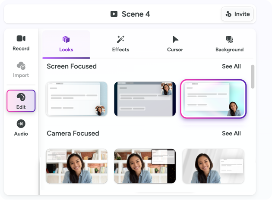Viewport: 272px width, 200px height.
Task: Switch to the Looks tab
Action: tap(66, 44)
